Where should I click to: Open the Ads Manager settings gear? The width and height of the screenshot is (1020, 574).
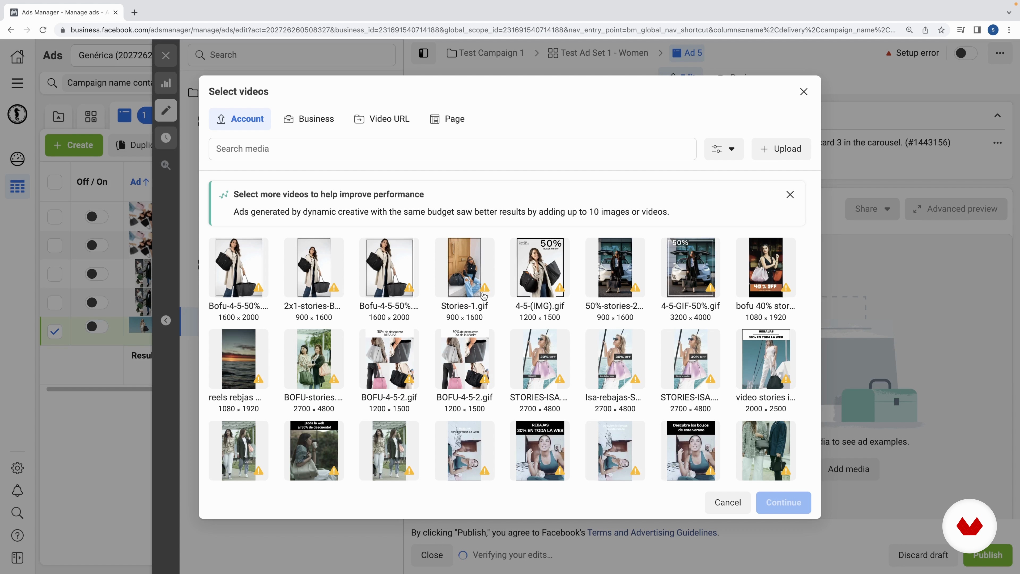[x=17, y=468]
